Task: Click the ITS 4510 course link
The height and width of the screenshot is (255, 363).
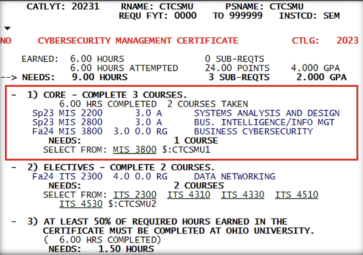Action: point(296,195)
